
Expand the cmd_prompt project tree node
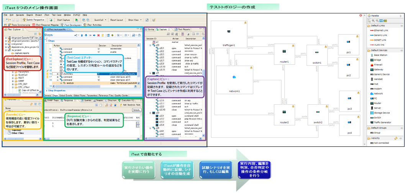6,44
